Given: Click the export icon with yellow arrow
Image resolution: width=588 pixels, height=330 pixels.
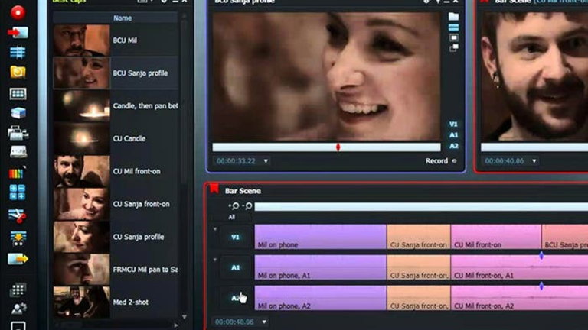Looking at the screenshot, I should pos(18,258).
